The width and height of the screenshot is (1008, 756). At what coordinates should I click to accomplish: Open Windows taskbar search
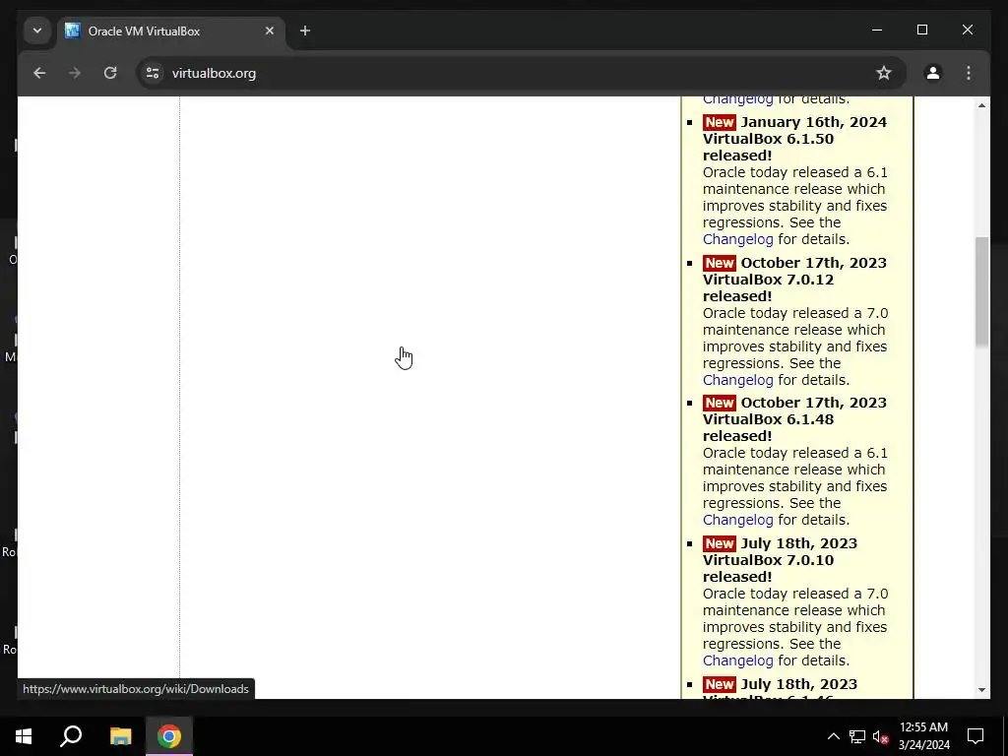click(71, 736)
